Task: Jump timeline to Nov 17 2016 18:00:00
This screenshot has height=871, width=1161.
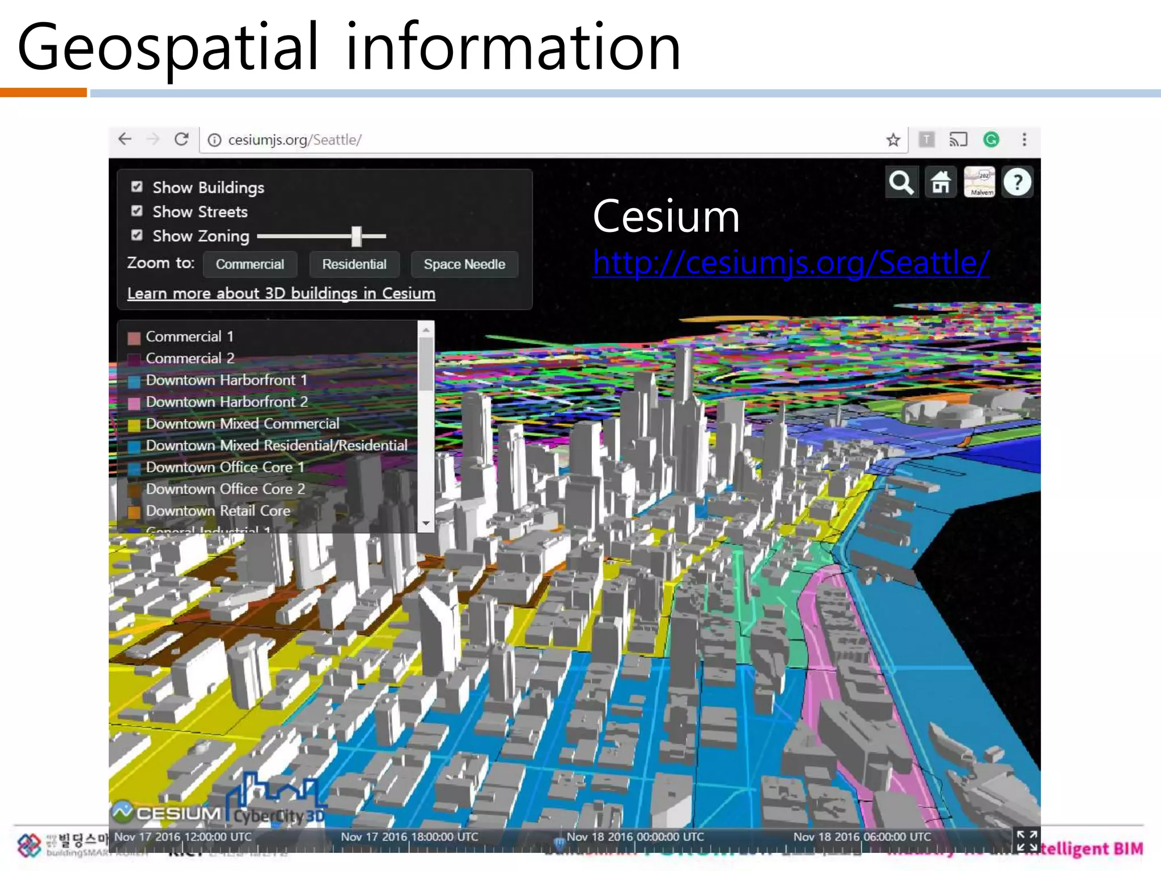Action: 409,837
